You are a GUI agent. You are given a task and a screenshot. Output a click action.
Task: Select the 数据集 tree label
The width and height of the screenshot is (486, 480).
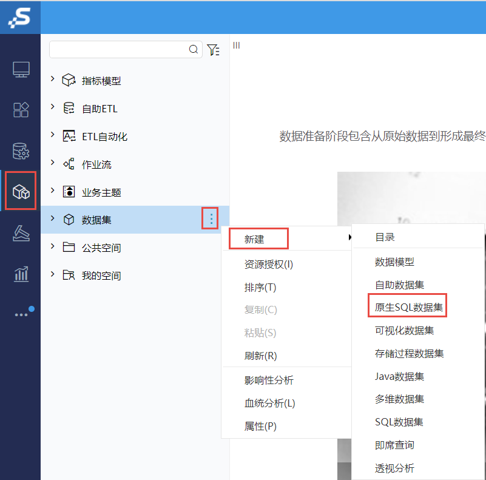96,220
